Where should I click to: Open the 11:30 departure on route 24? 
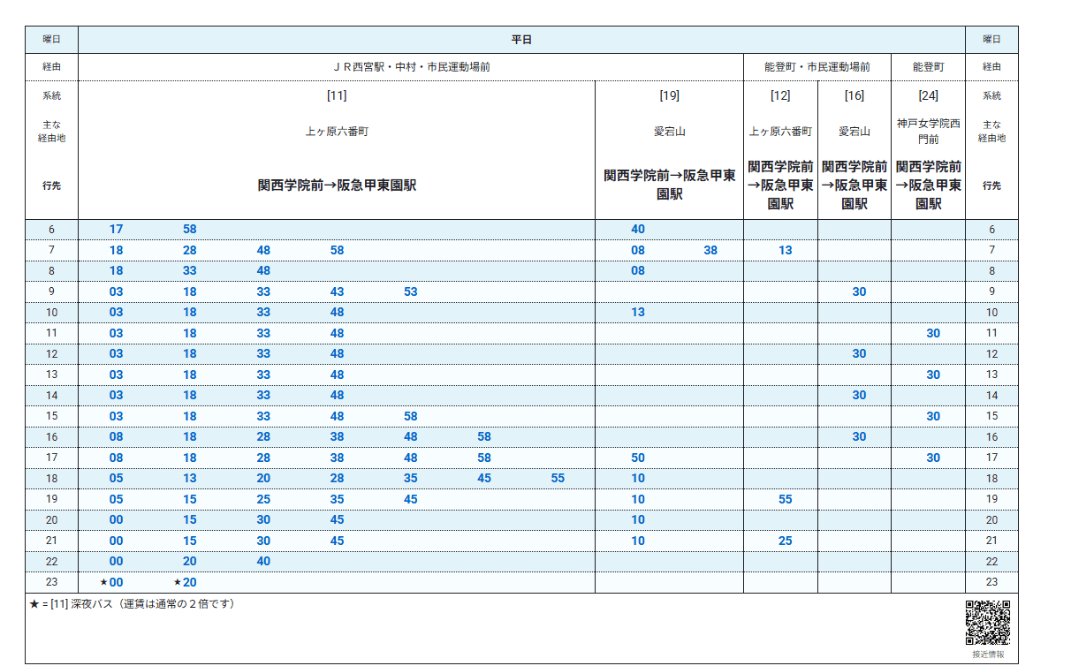933,334
